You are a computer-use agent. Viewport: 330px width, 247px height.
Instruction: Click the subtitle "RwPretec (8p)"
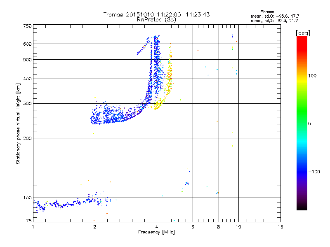(x=156, y=20)
